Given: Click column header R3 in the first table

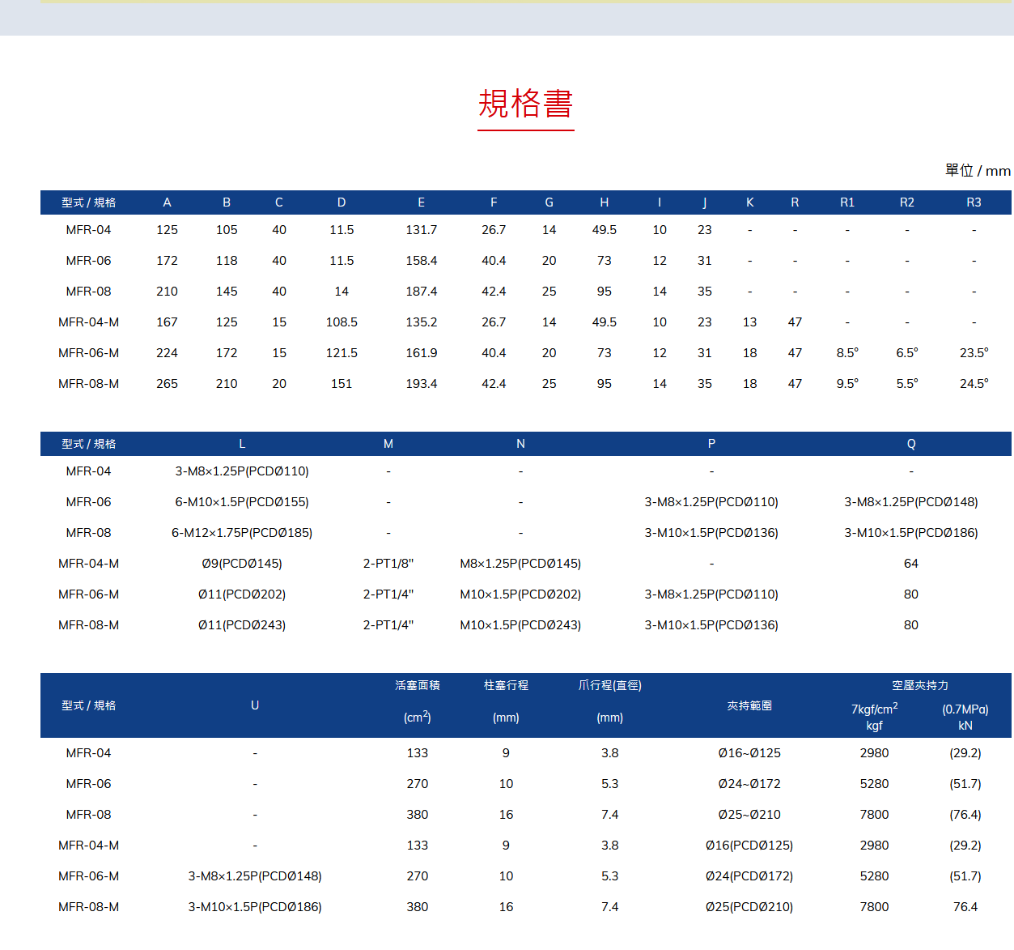Looking at the screenshot, I should [x=973, y=202].
